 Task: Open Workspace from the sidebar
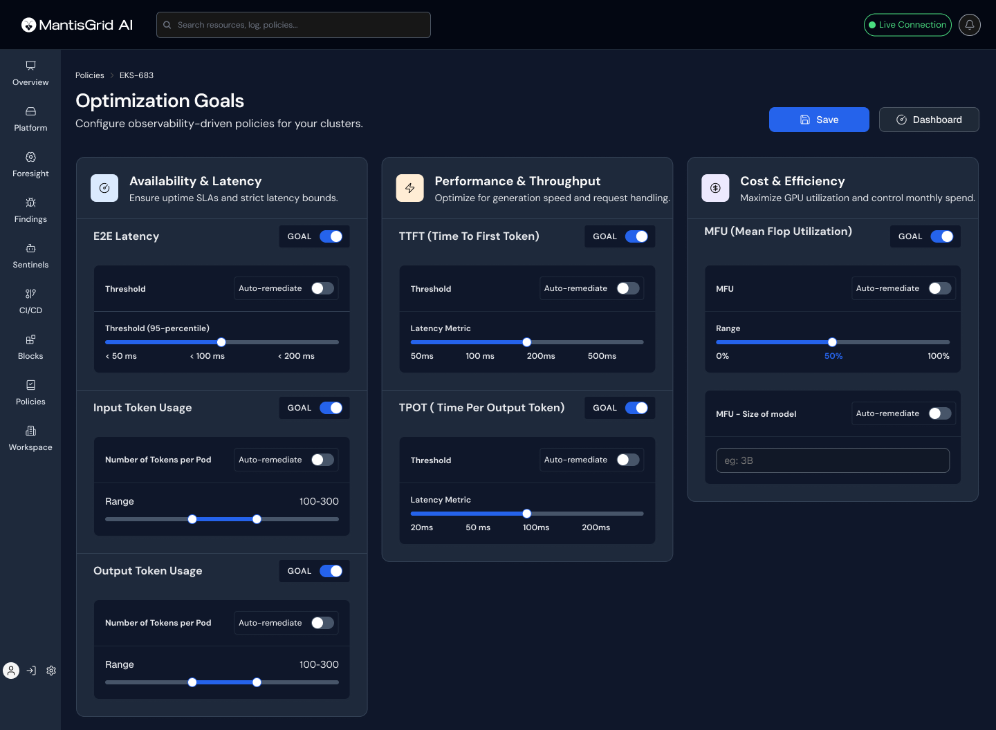coord(30,438)
